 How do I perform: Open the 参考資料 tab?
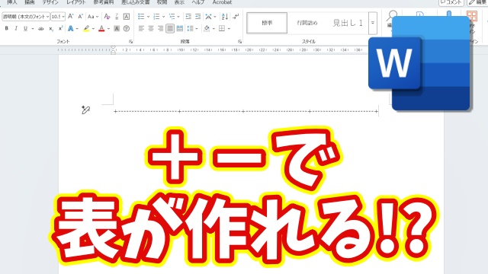[104, 2]
